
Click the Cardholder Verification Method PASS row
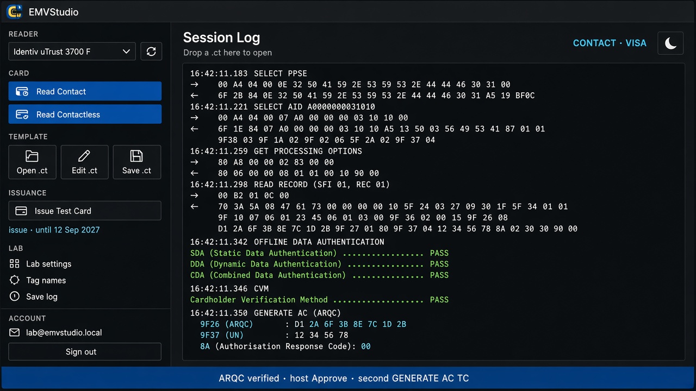(319, 300)
